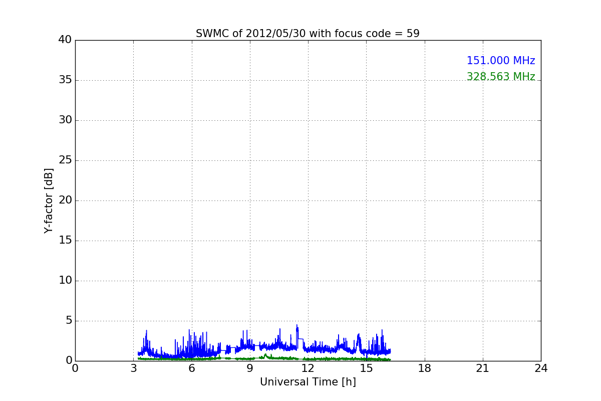Click the y-axis tick label '30'

65,120
